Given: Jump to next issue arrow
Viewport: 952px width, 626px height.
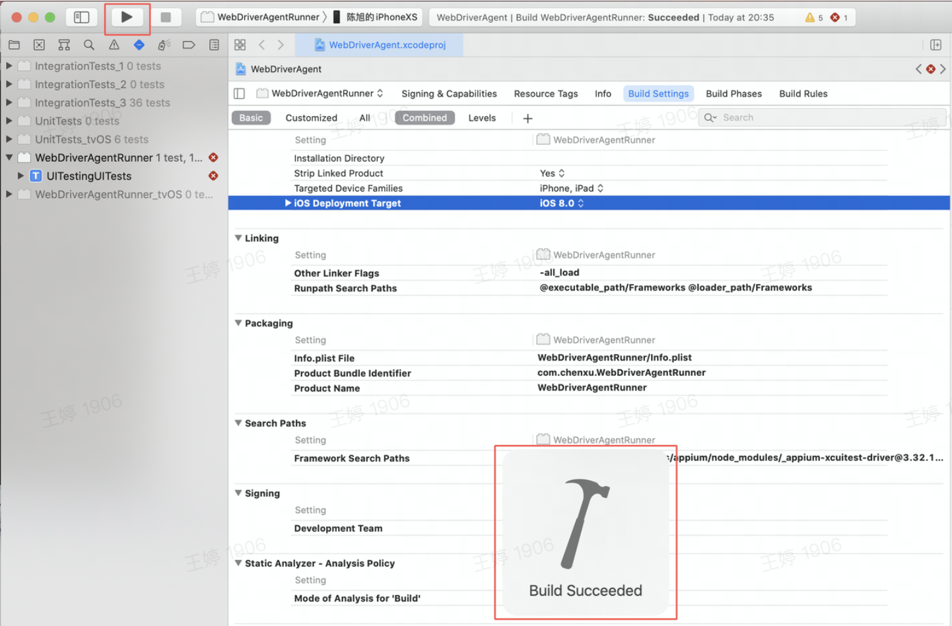Looking at the screenshot, I should pos(943,69).
